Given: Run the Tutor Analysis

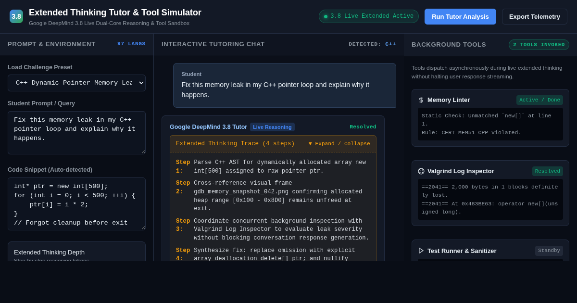Looking at the screenshot, I should tap(460, 16).
